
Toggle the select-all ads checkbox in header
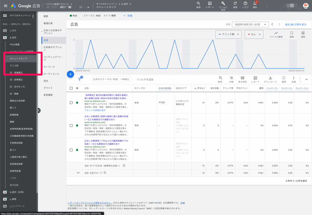pos(71,88)
